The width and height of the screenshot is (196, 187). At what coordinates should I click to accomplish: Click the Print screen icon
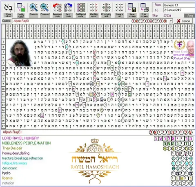[x=144, y=8]
